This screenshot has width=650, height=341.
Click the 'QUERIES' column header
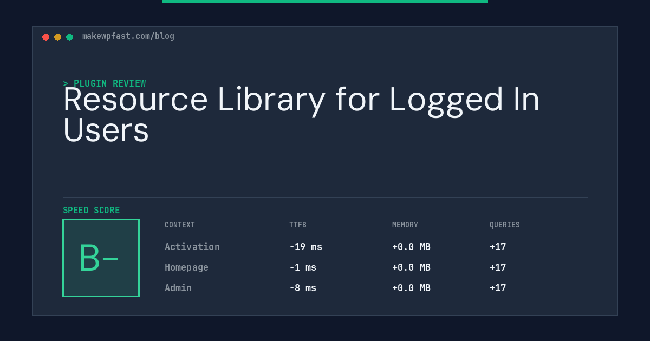[x=505, y=225]
